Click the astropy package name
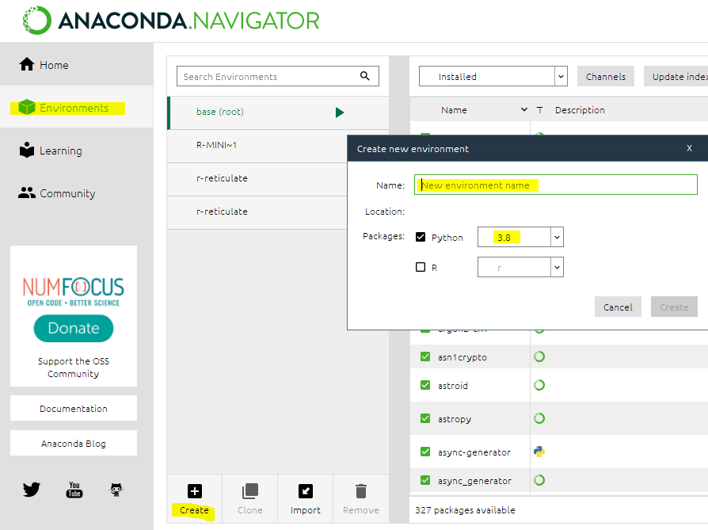Viewport: 708px width, 530px height. 455,419
